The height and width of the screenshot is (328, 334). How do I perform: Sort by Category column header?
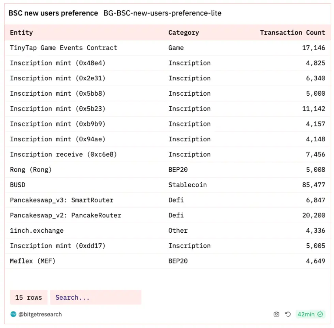tap(184, 33)
